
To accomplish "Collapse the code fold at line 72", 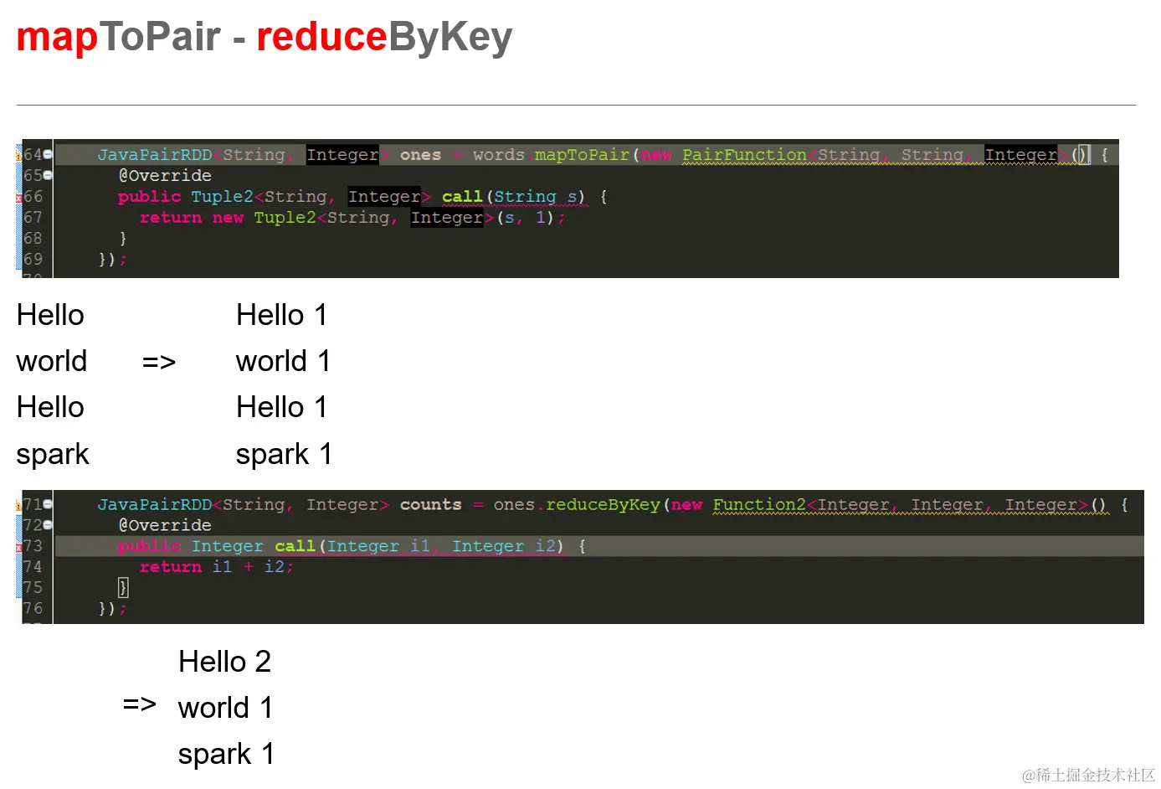I will tap(48, 525).
